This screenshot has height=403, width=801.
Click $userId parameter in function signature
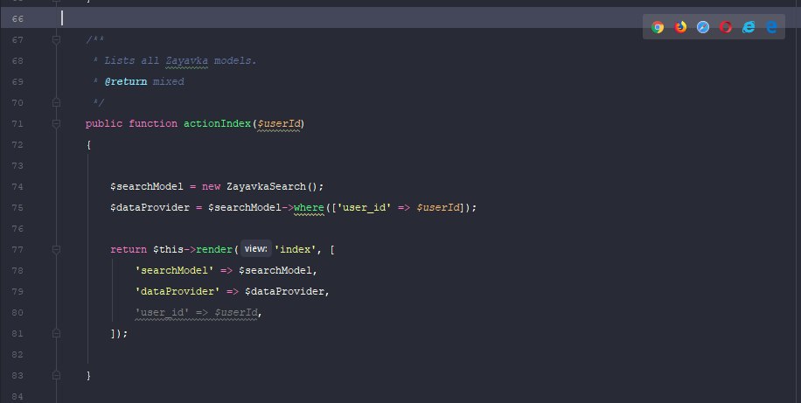pos(279,123)
